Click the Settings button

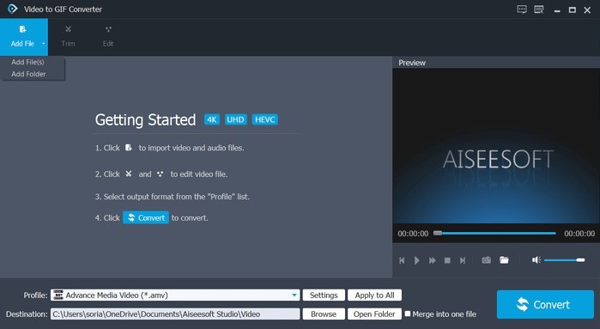324,295
